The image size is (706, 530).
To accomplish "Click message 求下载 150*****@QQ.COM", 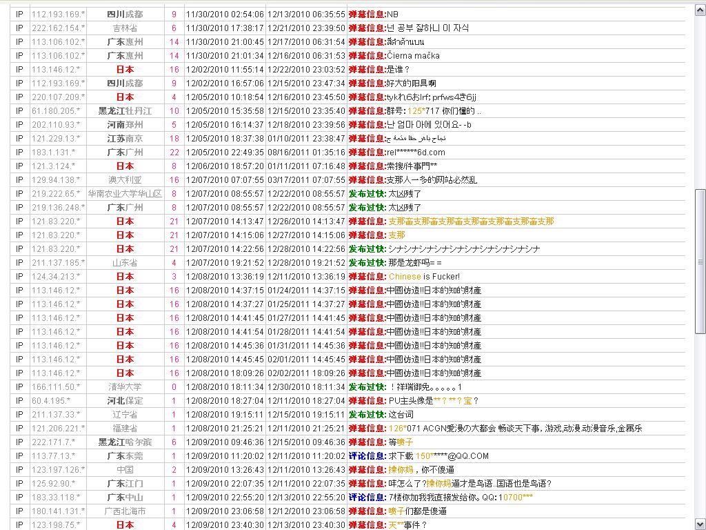I will [438, 455].
